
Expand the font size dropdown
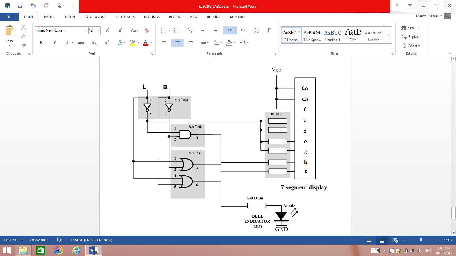tap(98, 30)
